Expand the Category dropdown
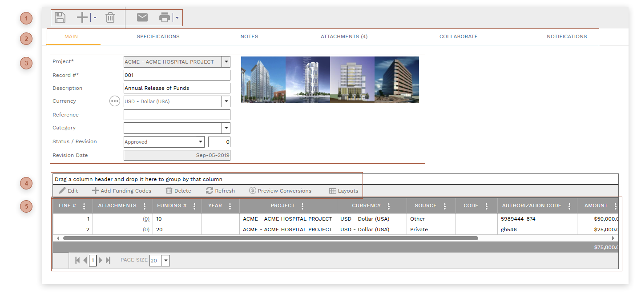Viewport: 637px width, 294px height. (x=226, y=128)
